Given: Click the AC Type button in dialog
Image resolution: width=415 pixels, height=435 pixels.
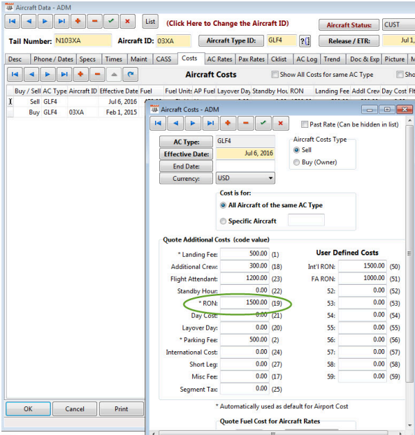Looking at the screenshot, I should click(x=187, y=142).
